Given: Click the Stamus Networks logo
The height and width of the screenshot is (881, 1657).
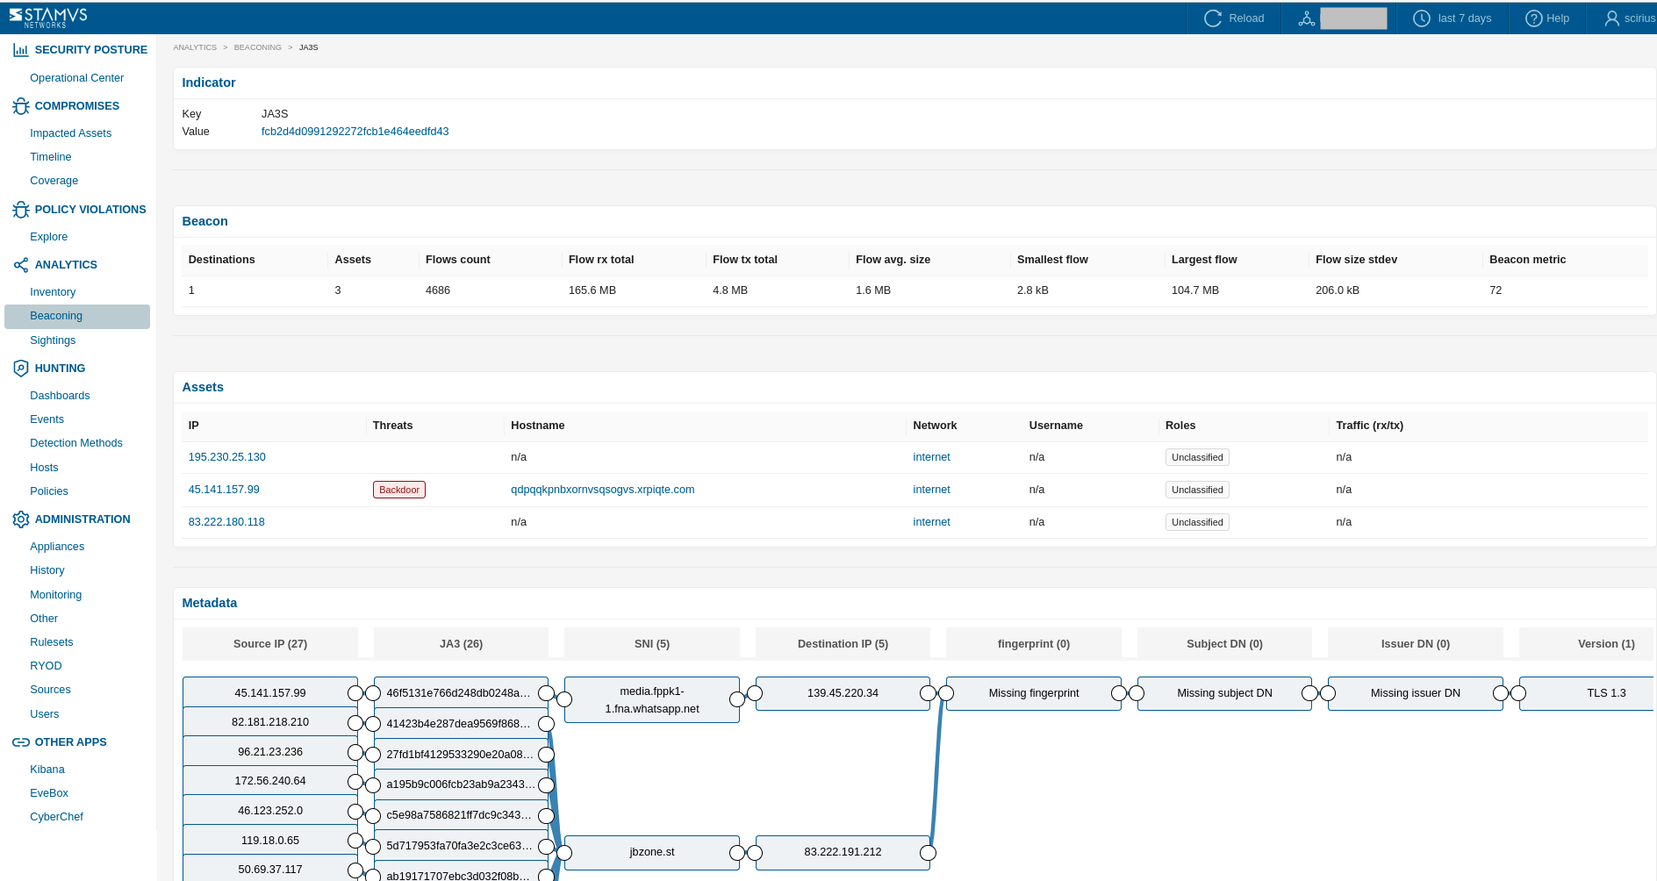Looking at the screenshot, I should 48,18.
